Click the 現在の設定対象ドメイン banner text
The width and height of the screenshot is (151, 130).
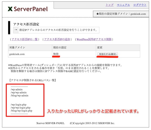pyautogui.click(x=121, y=14)
